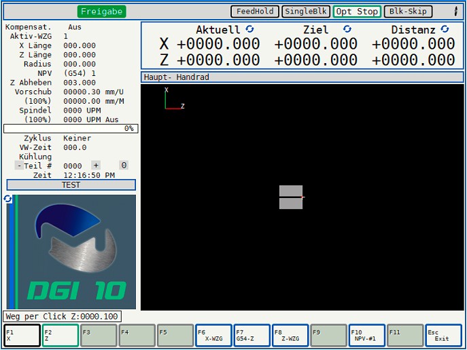Viewport: 467px width, 350px height.
Task: Click the Esc Exit softkey
Action: pos(443,336)
